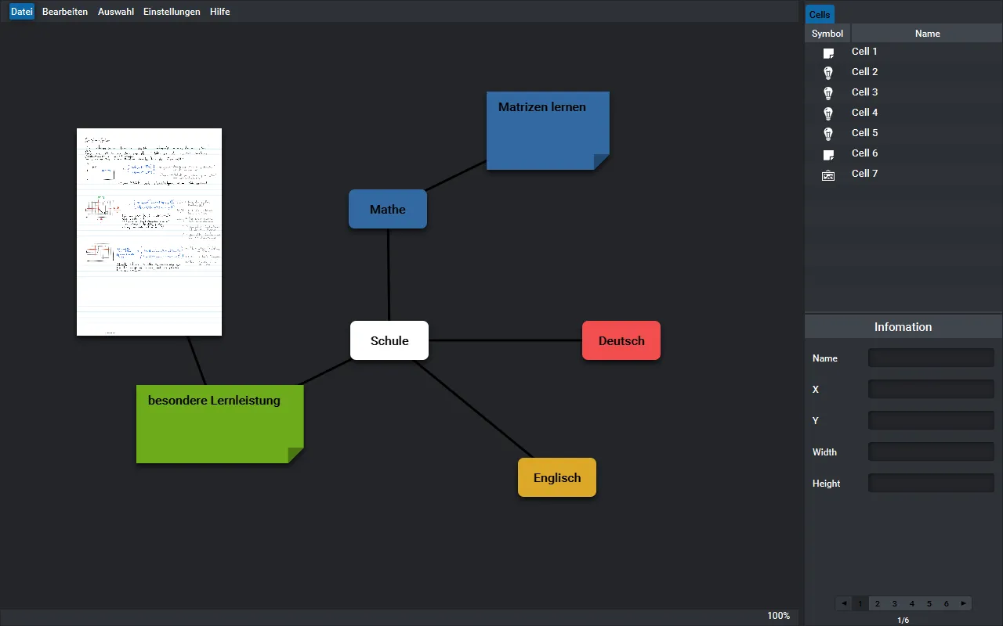Viewport: 1003px width, 626px height.
Task: Sort list by Name column header
Action: coord(927,33)
